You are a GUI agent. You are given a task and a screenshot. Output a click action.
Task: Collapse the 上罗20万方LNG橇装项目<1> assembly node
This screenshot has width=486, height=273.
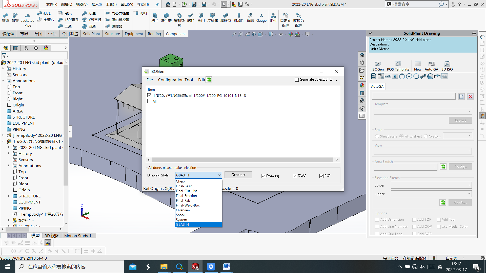tap(3, 141)
